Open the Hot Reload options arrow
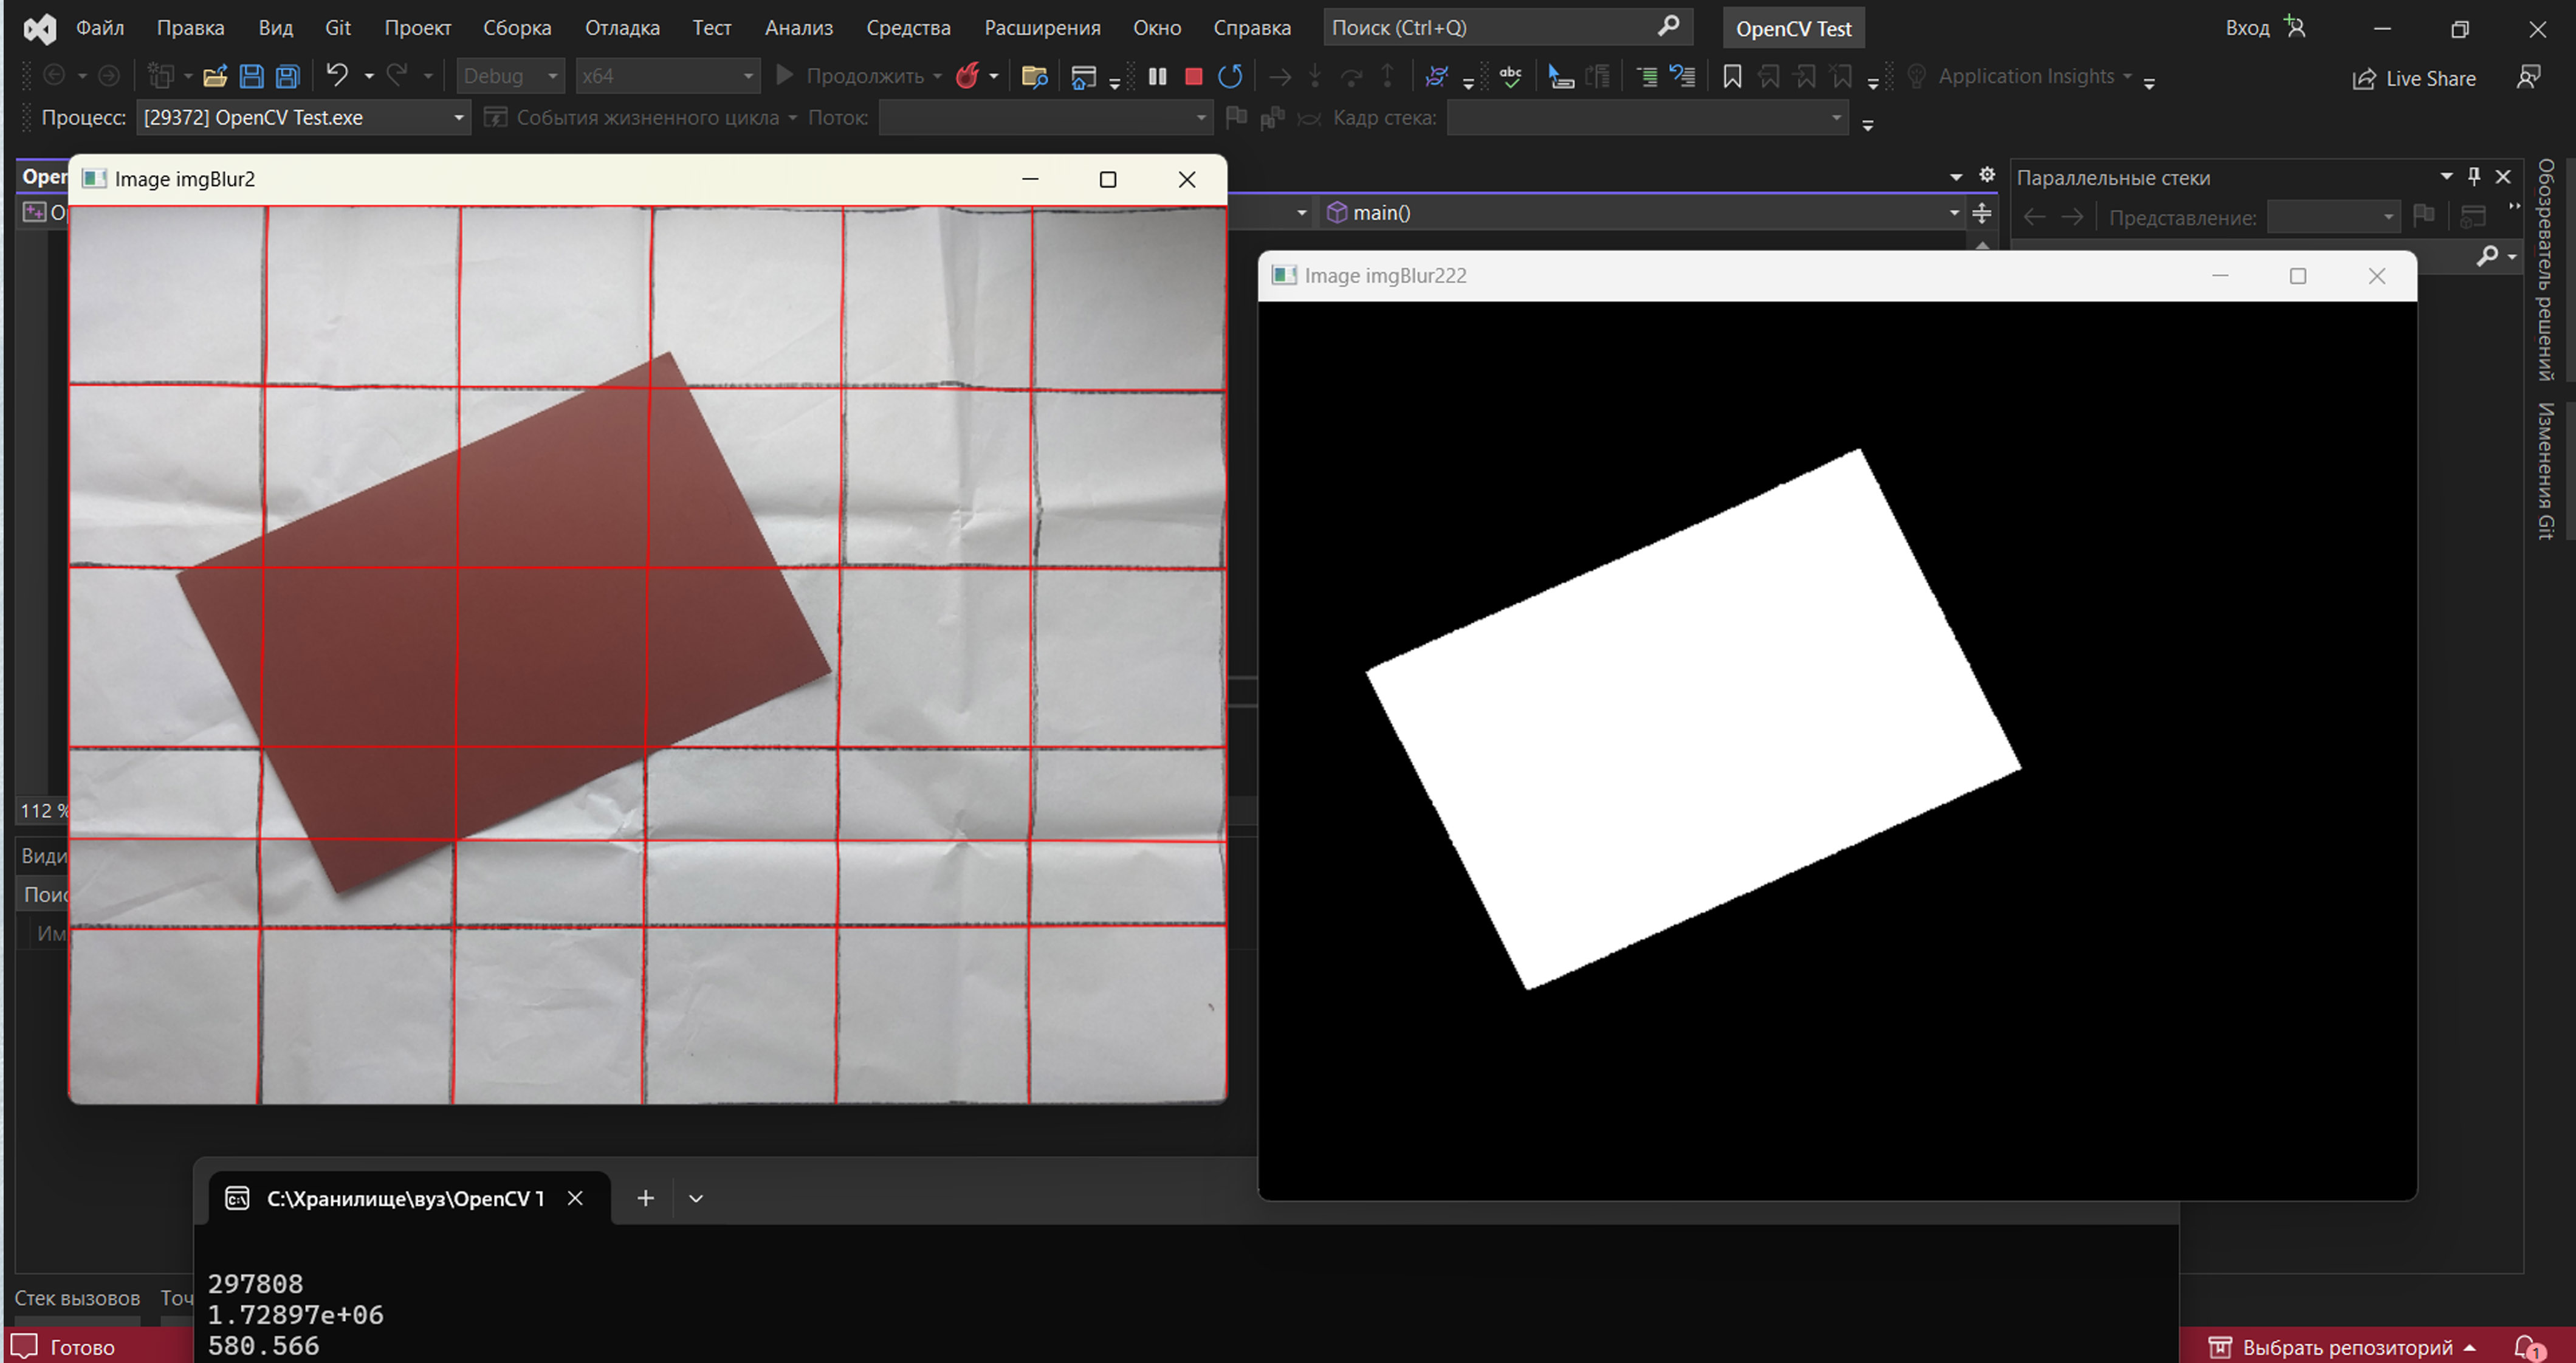 point(994,76)
